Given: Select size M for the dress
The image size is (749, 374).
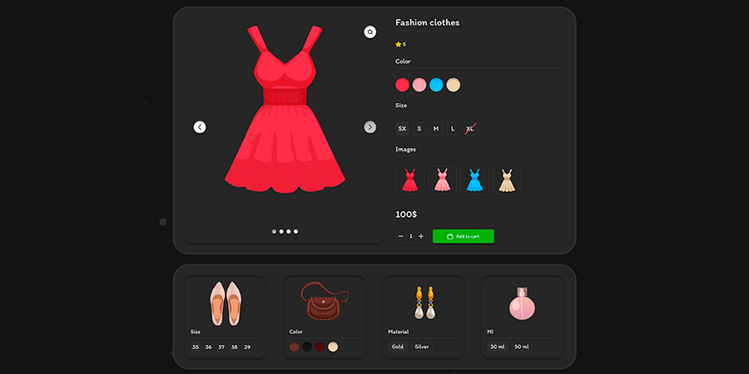Looking at the screenshot, I should tap(436, 129).
